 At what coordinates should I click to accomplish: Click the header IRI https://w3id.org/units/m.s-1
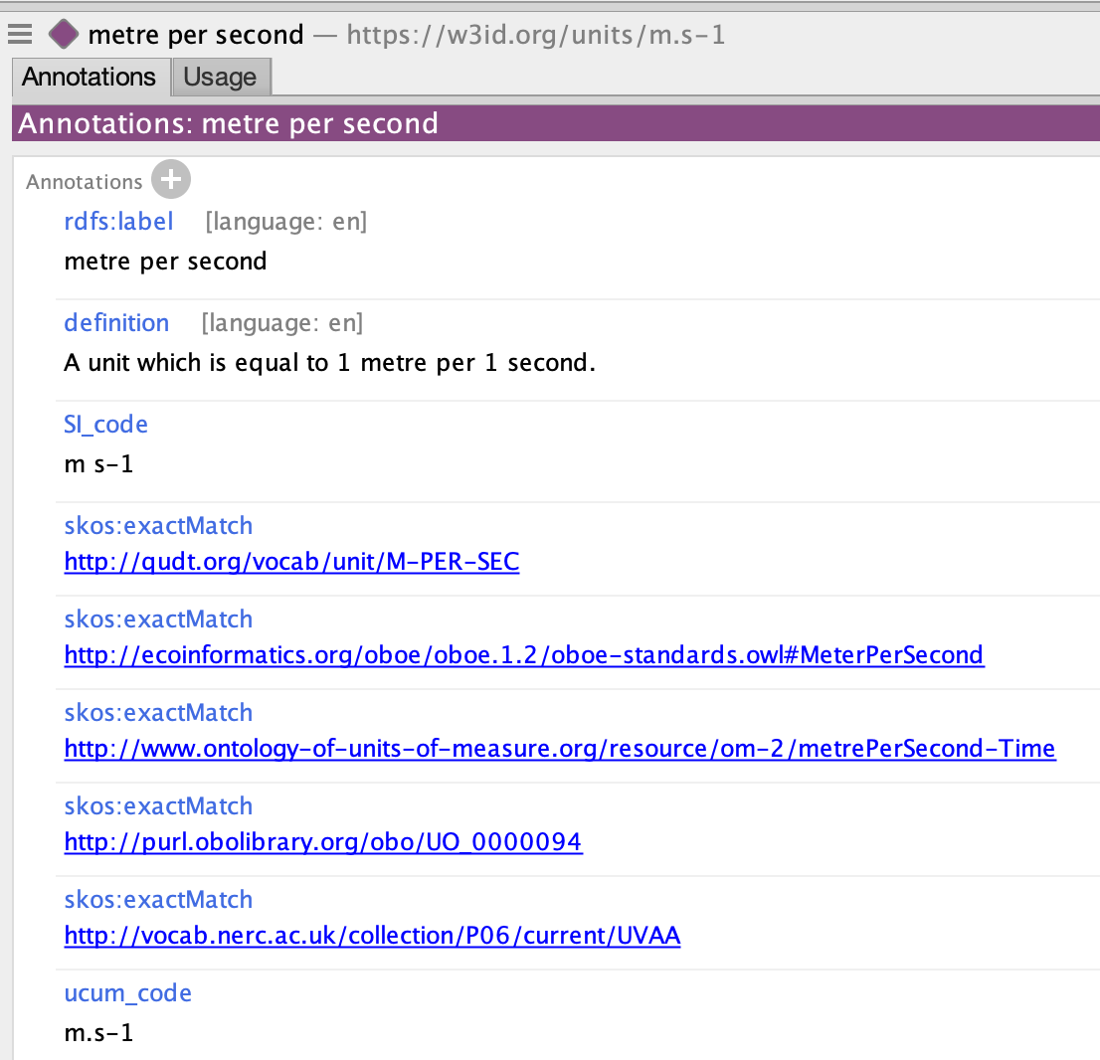[x=536, y=35]
